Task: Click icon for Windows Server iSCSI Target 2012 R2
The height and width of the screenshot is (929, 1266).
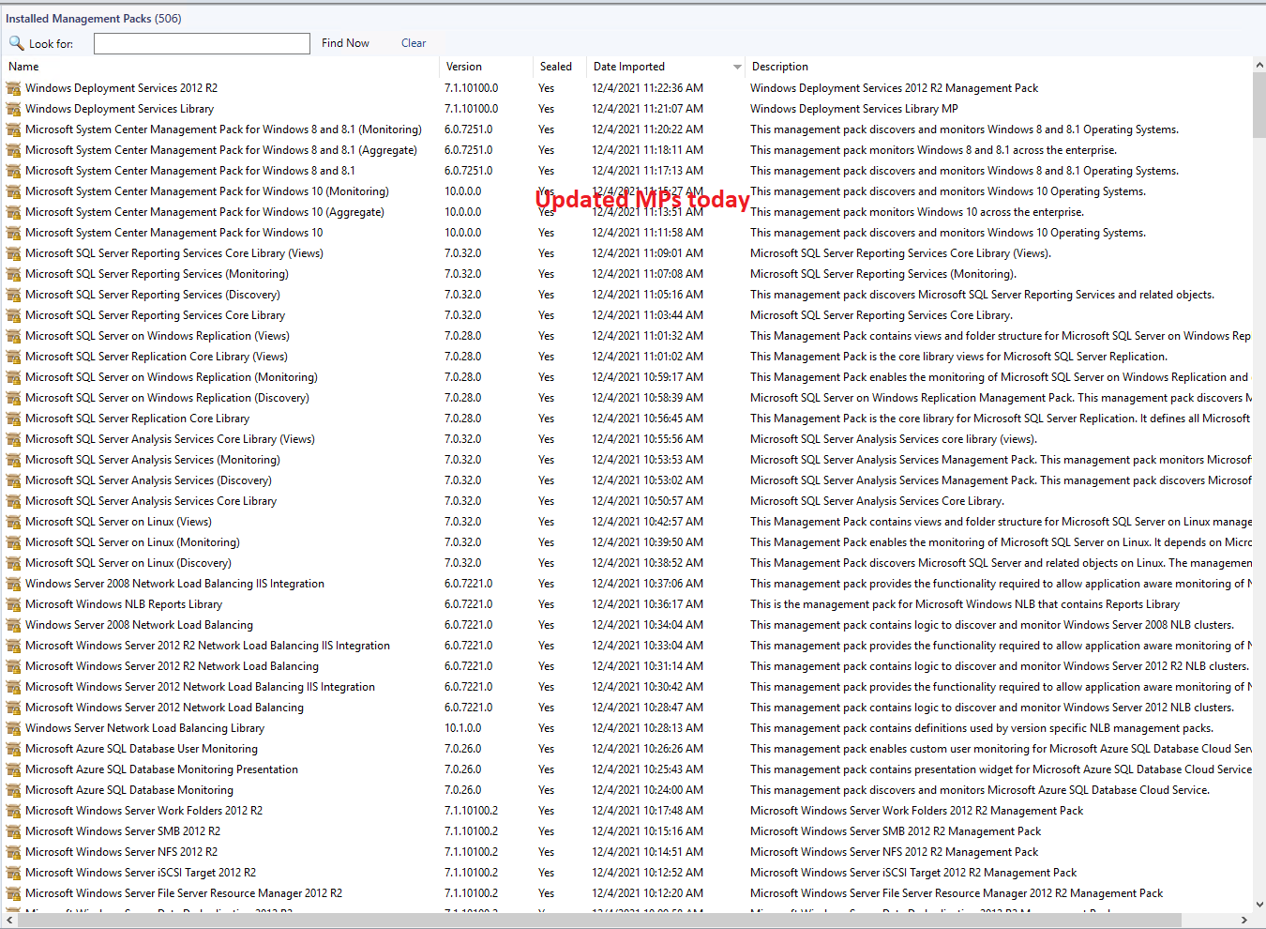Action: pyautogui.click(x=13, y=873)
